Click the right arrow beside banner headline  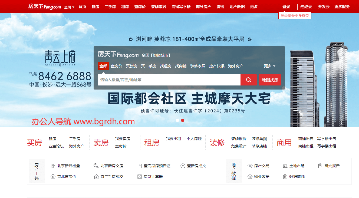click(x=249, y=39)
